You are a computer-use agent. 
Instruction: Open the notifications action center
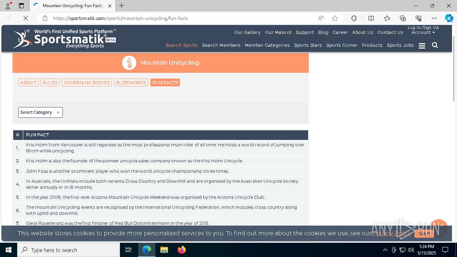[x=445, y=250]
